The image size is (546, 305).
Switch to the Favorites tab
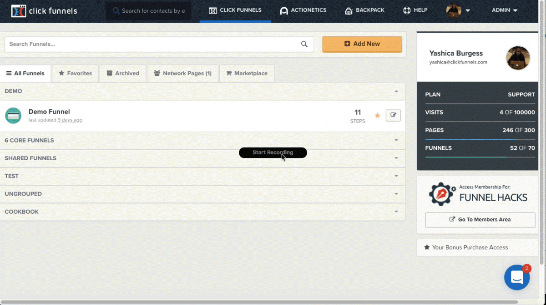pyautogui.click(x=76, y=73)
